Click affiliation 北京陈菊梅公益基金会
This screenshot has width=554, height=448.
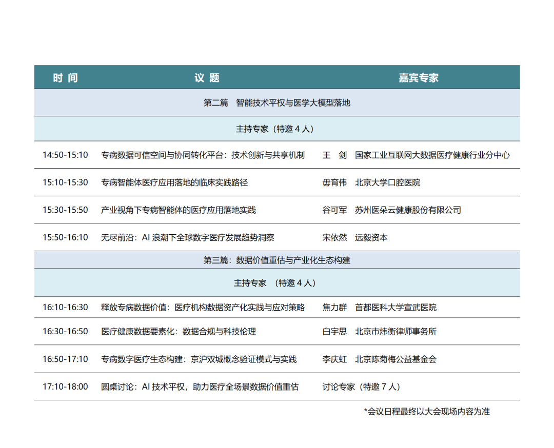[395, 359]
